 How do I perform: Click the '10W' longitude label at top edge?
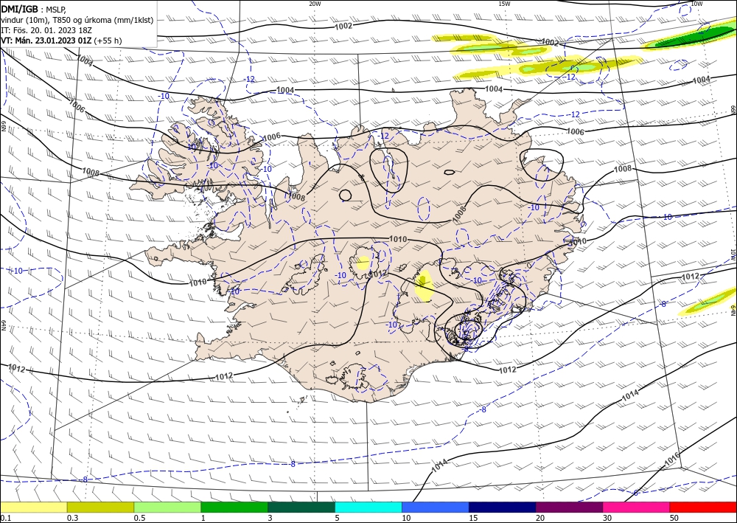tap(696, 4)
